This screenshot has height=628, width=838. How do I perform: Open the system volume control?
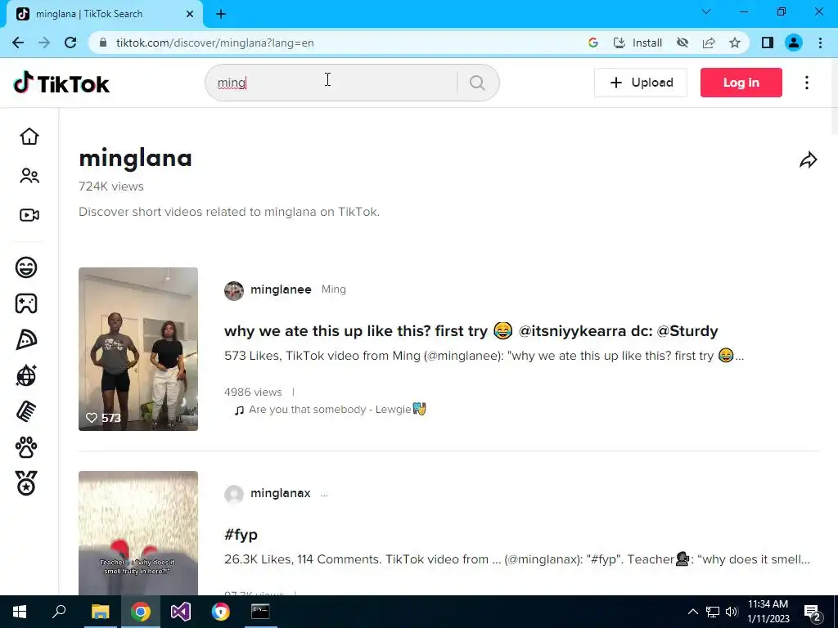click(x=732, y=612)
